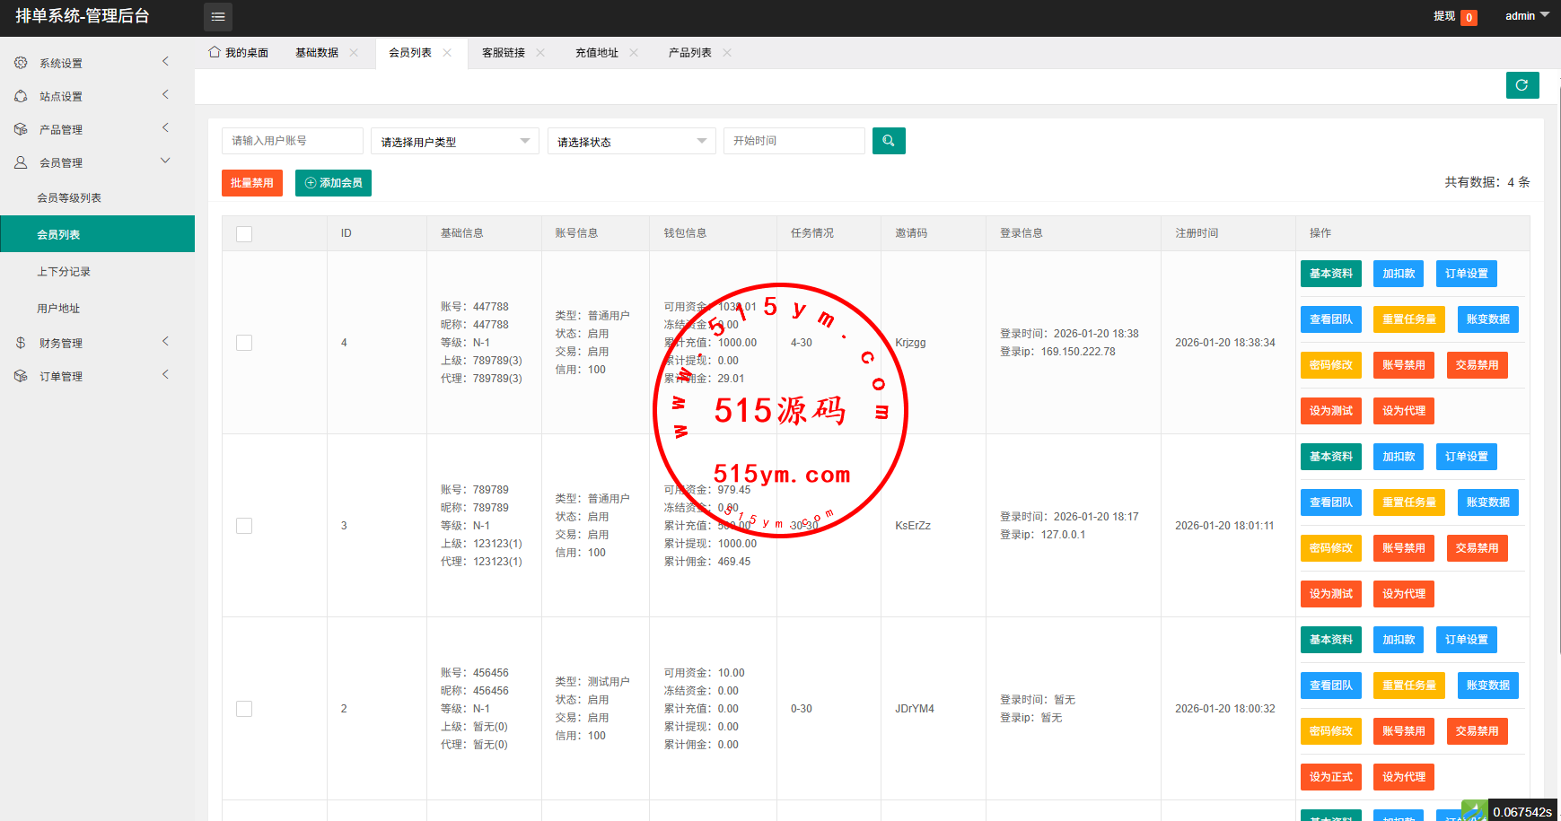Click the 财务管理 dollar icon
Viewport: 1561px width, 821px height.
pyautogui.click(x=21, y=343)
